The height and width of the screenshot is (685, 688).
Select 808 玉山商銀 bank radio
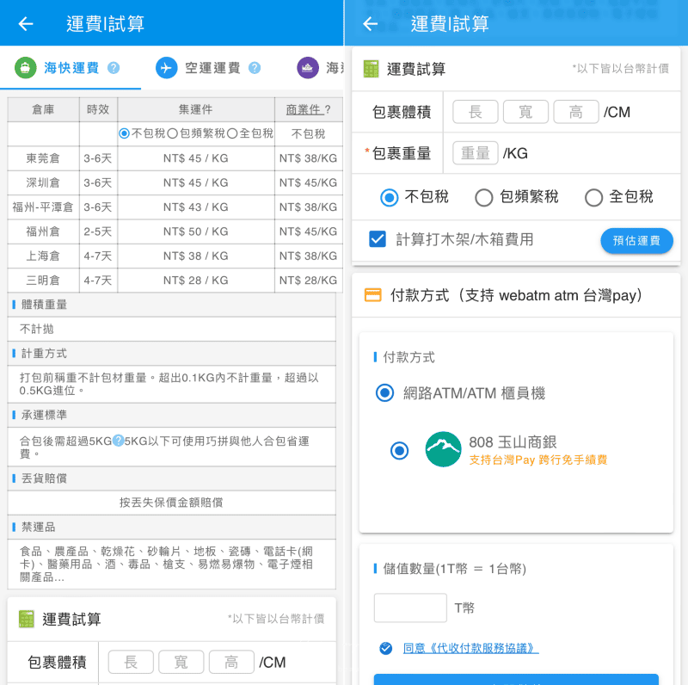click(x=399, y=451)
